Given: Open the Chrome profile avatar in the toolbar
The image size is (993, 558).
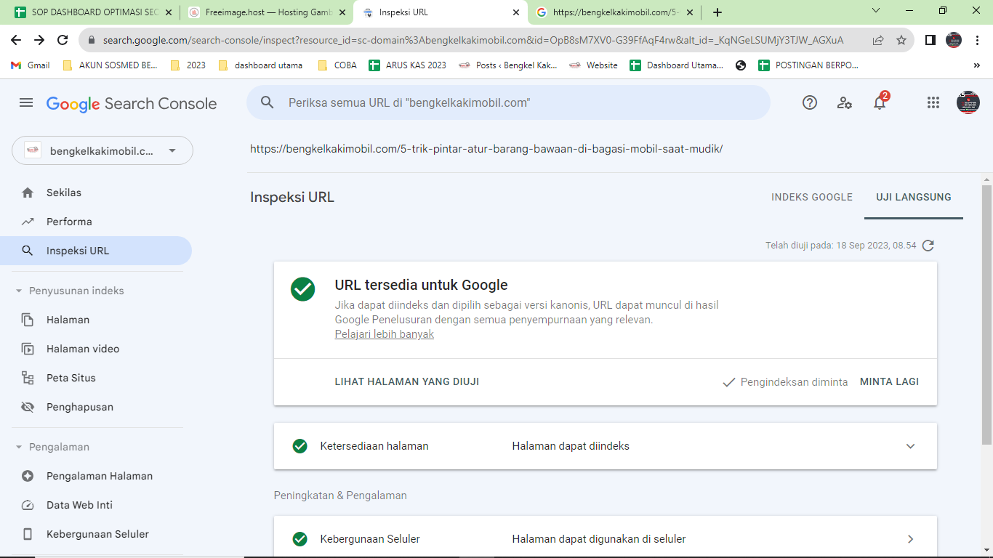Looking at the screenshot, I should tap(954, 40).
